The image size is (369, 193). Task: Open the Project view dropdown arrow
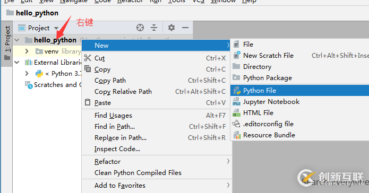56,28
